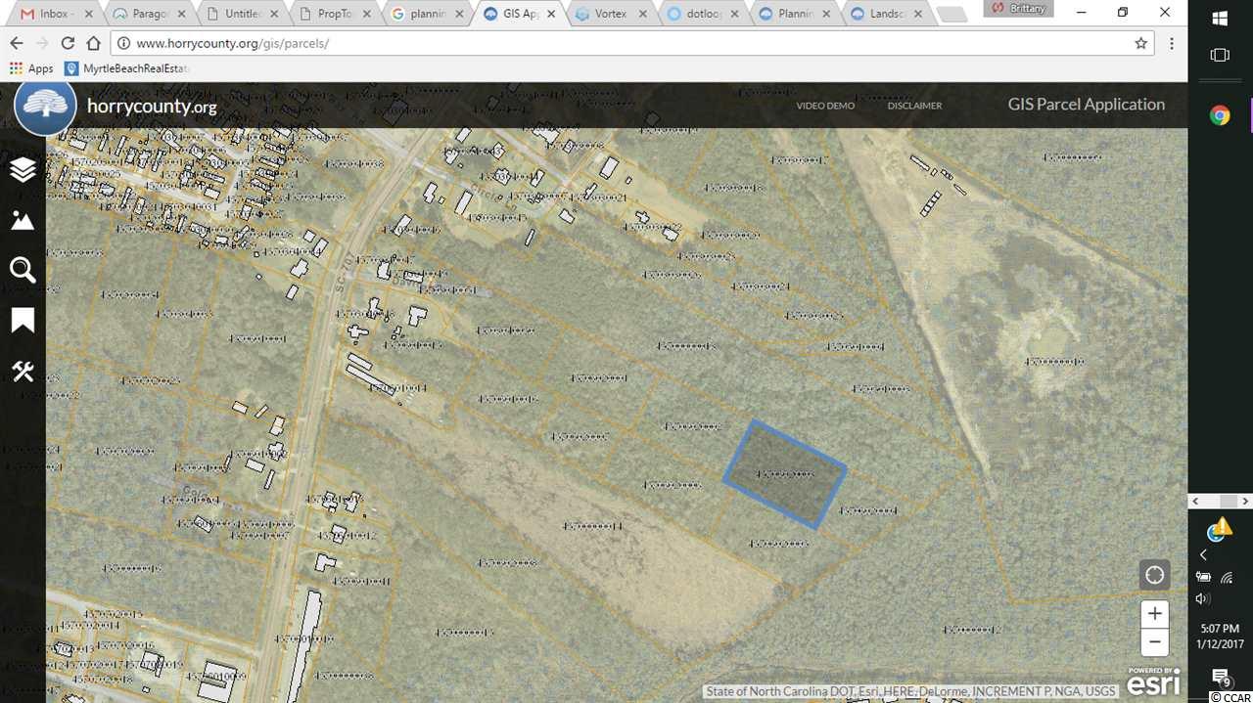This screenshot has height=703, width=1253.
Task: Zoom in on the map
Action: 1155,614
